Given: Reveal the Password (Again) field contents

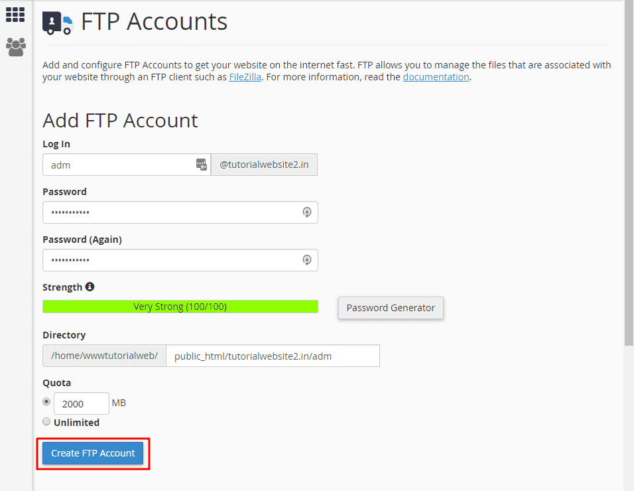Looking at the screenshot, I should (x=306, y=259).
